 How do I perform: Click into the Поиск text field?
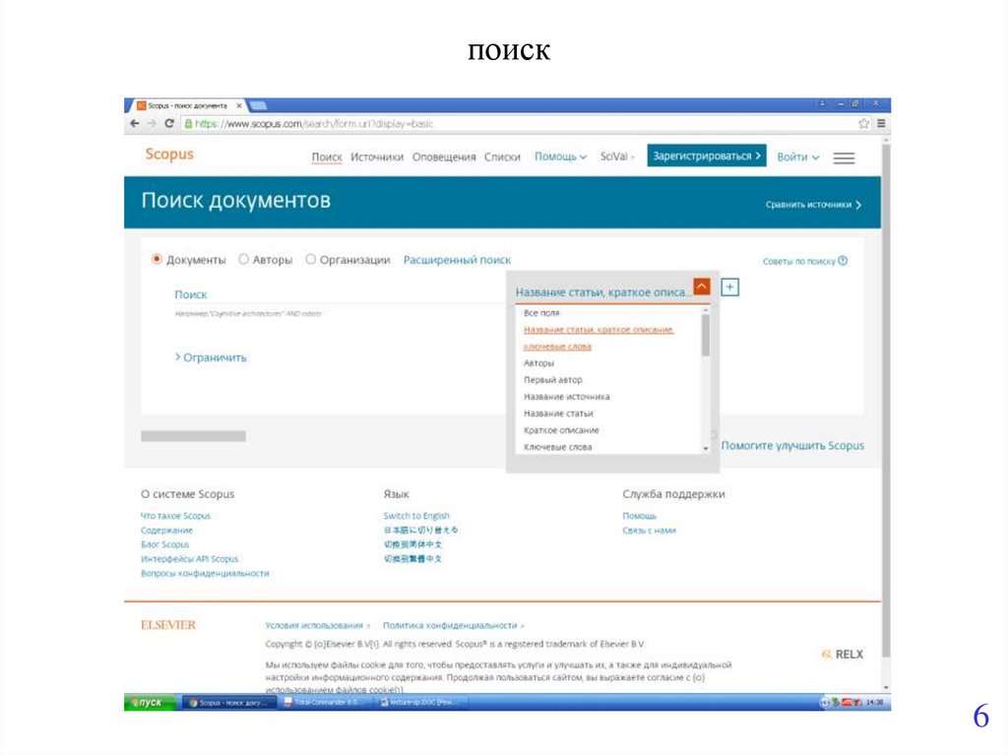point(335,294)
